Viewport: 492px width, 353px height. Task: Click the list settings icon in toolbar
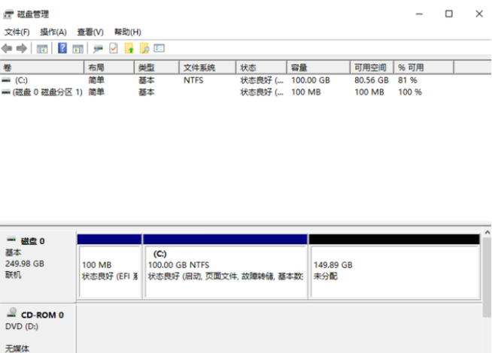pyautogui.click(x=159, y=48)
